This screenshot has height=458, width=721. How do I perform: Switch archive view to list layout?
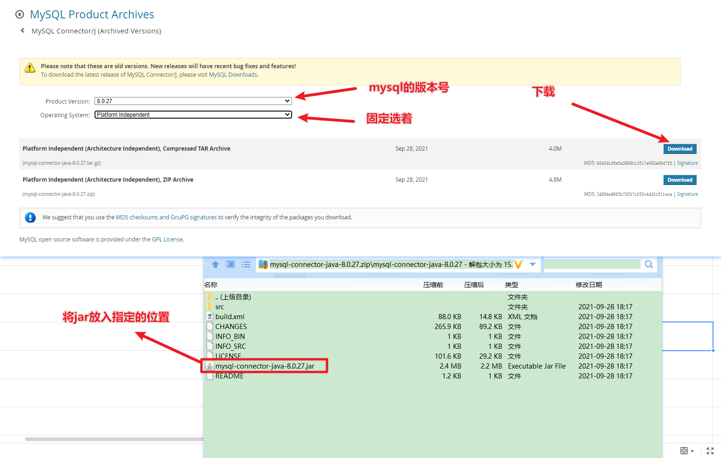(246, 265)
